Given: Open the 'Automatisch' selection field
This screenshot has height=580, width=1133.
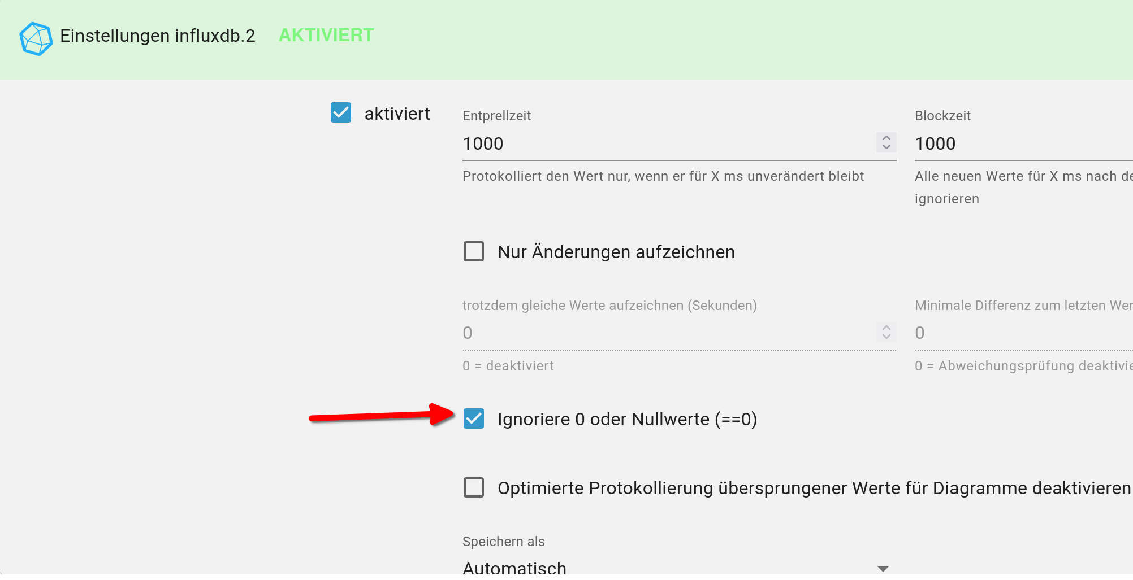Looking at the screenshot, I should 679,567.
